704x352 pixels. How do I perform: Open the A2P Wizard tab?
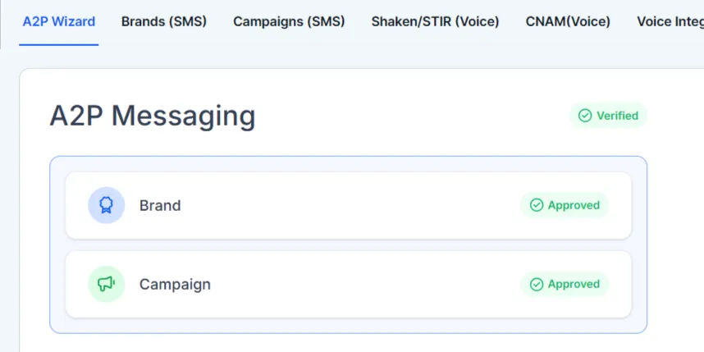coord(59,21)
